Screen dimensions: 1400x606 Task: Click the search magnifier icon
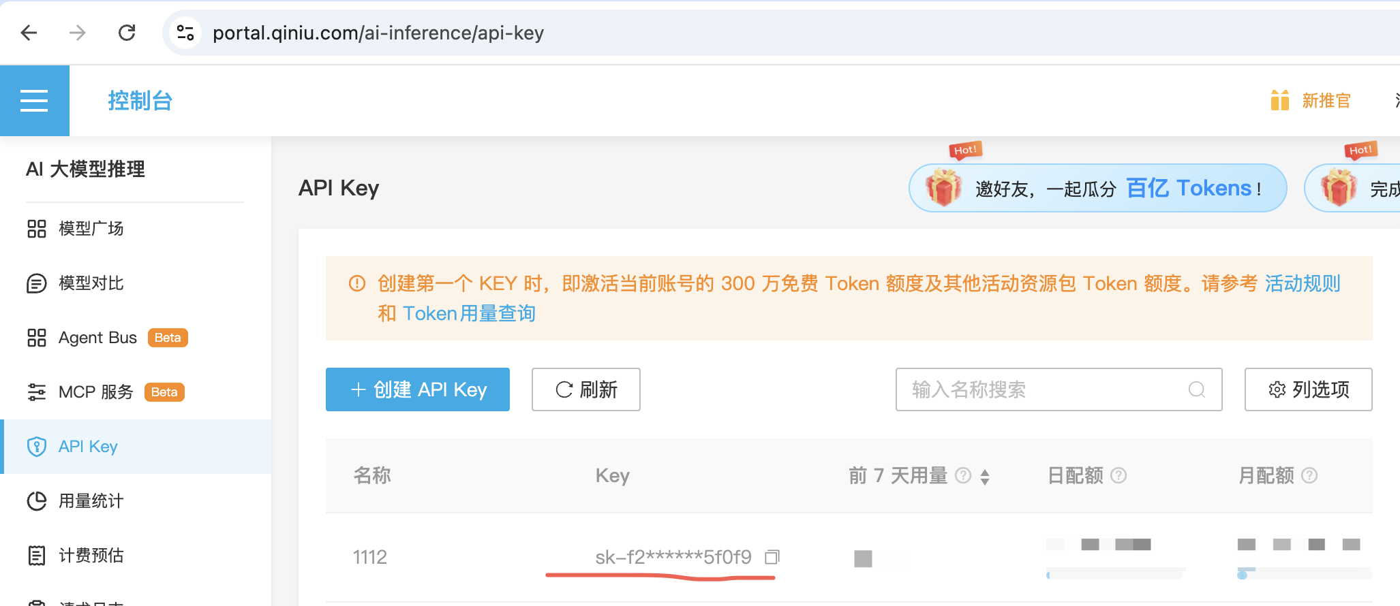point(1196,389)
